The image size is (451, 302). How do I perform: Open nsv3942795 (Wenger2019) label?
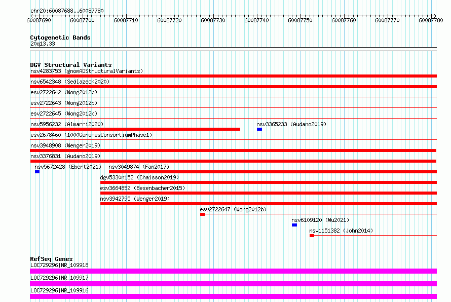[x=135, y=199]
